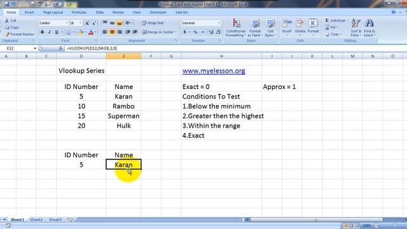The height and width of the screenshot is (229, 407).
Task: Switch to the Insert tab
Action: pyautogui.click(x=29, y=12)
